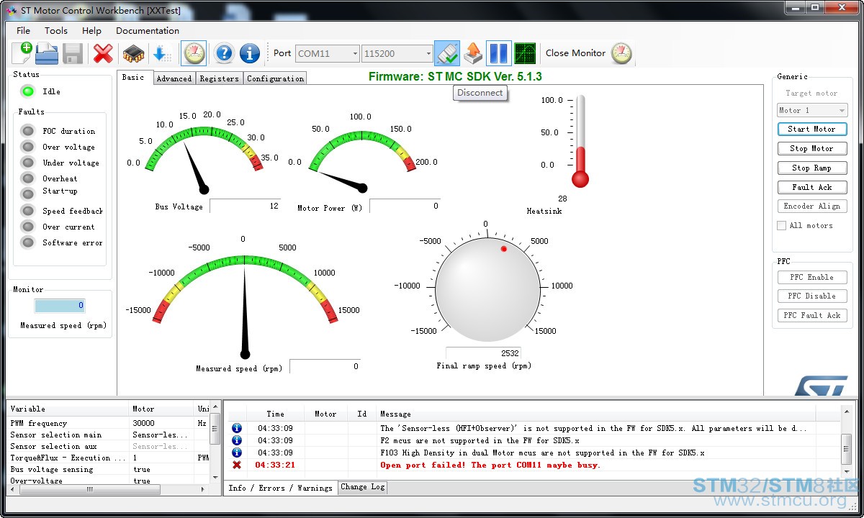Click the Encoder Align button
The image size is (864, 518).
click(812, 206)
